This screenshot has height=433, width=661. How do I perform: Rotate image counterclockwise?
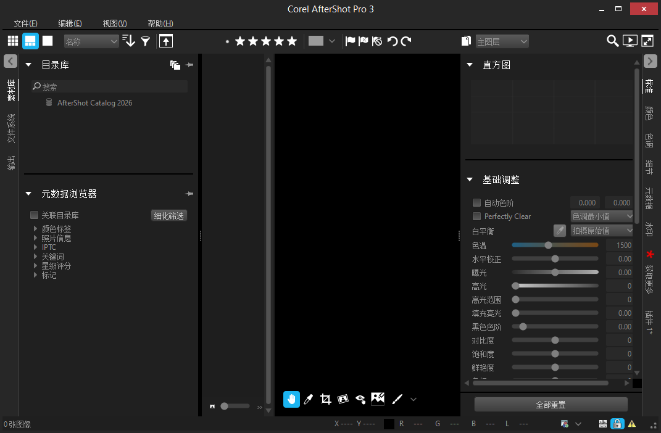click(x=393, y=41)
